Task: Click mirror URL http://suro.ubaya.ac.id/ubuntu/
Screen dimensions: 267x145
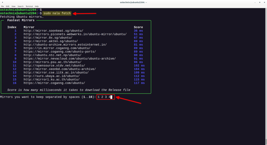Action: 52,76
